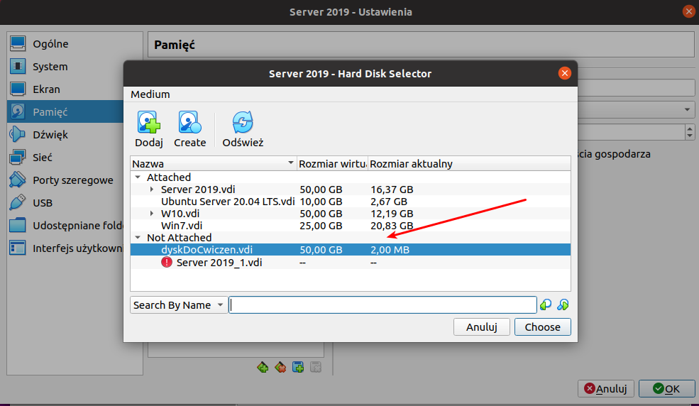Collapse the Not Attached group
699x406 pixels.
coord(138,238)
